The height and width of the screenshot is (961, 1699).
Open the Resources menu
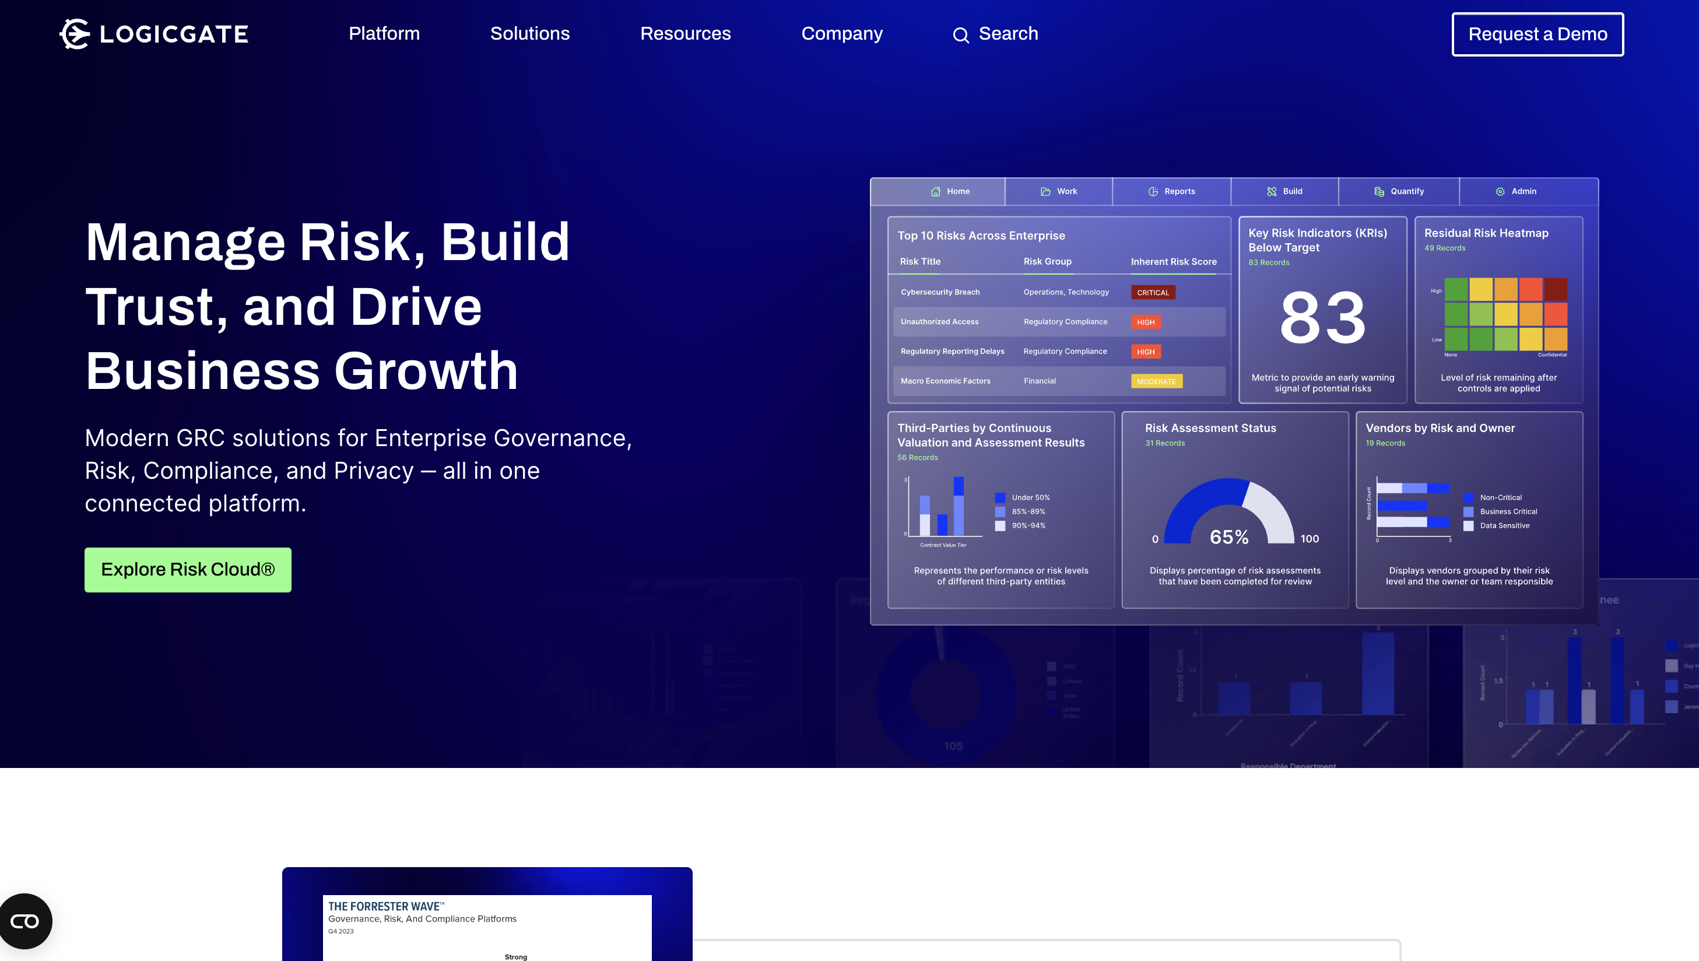[x=686, y=34]
